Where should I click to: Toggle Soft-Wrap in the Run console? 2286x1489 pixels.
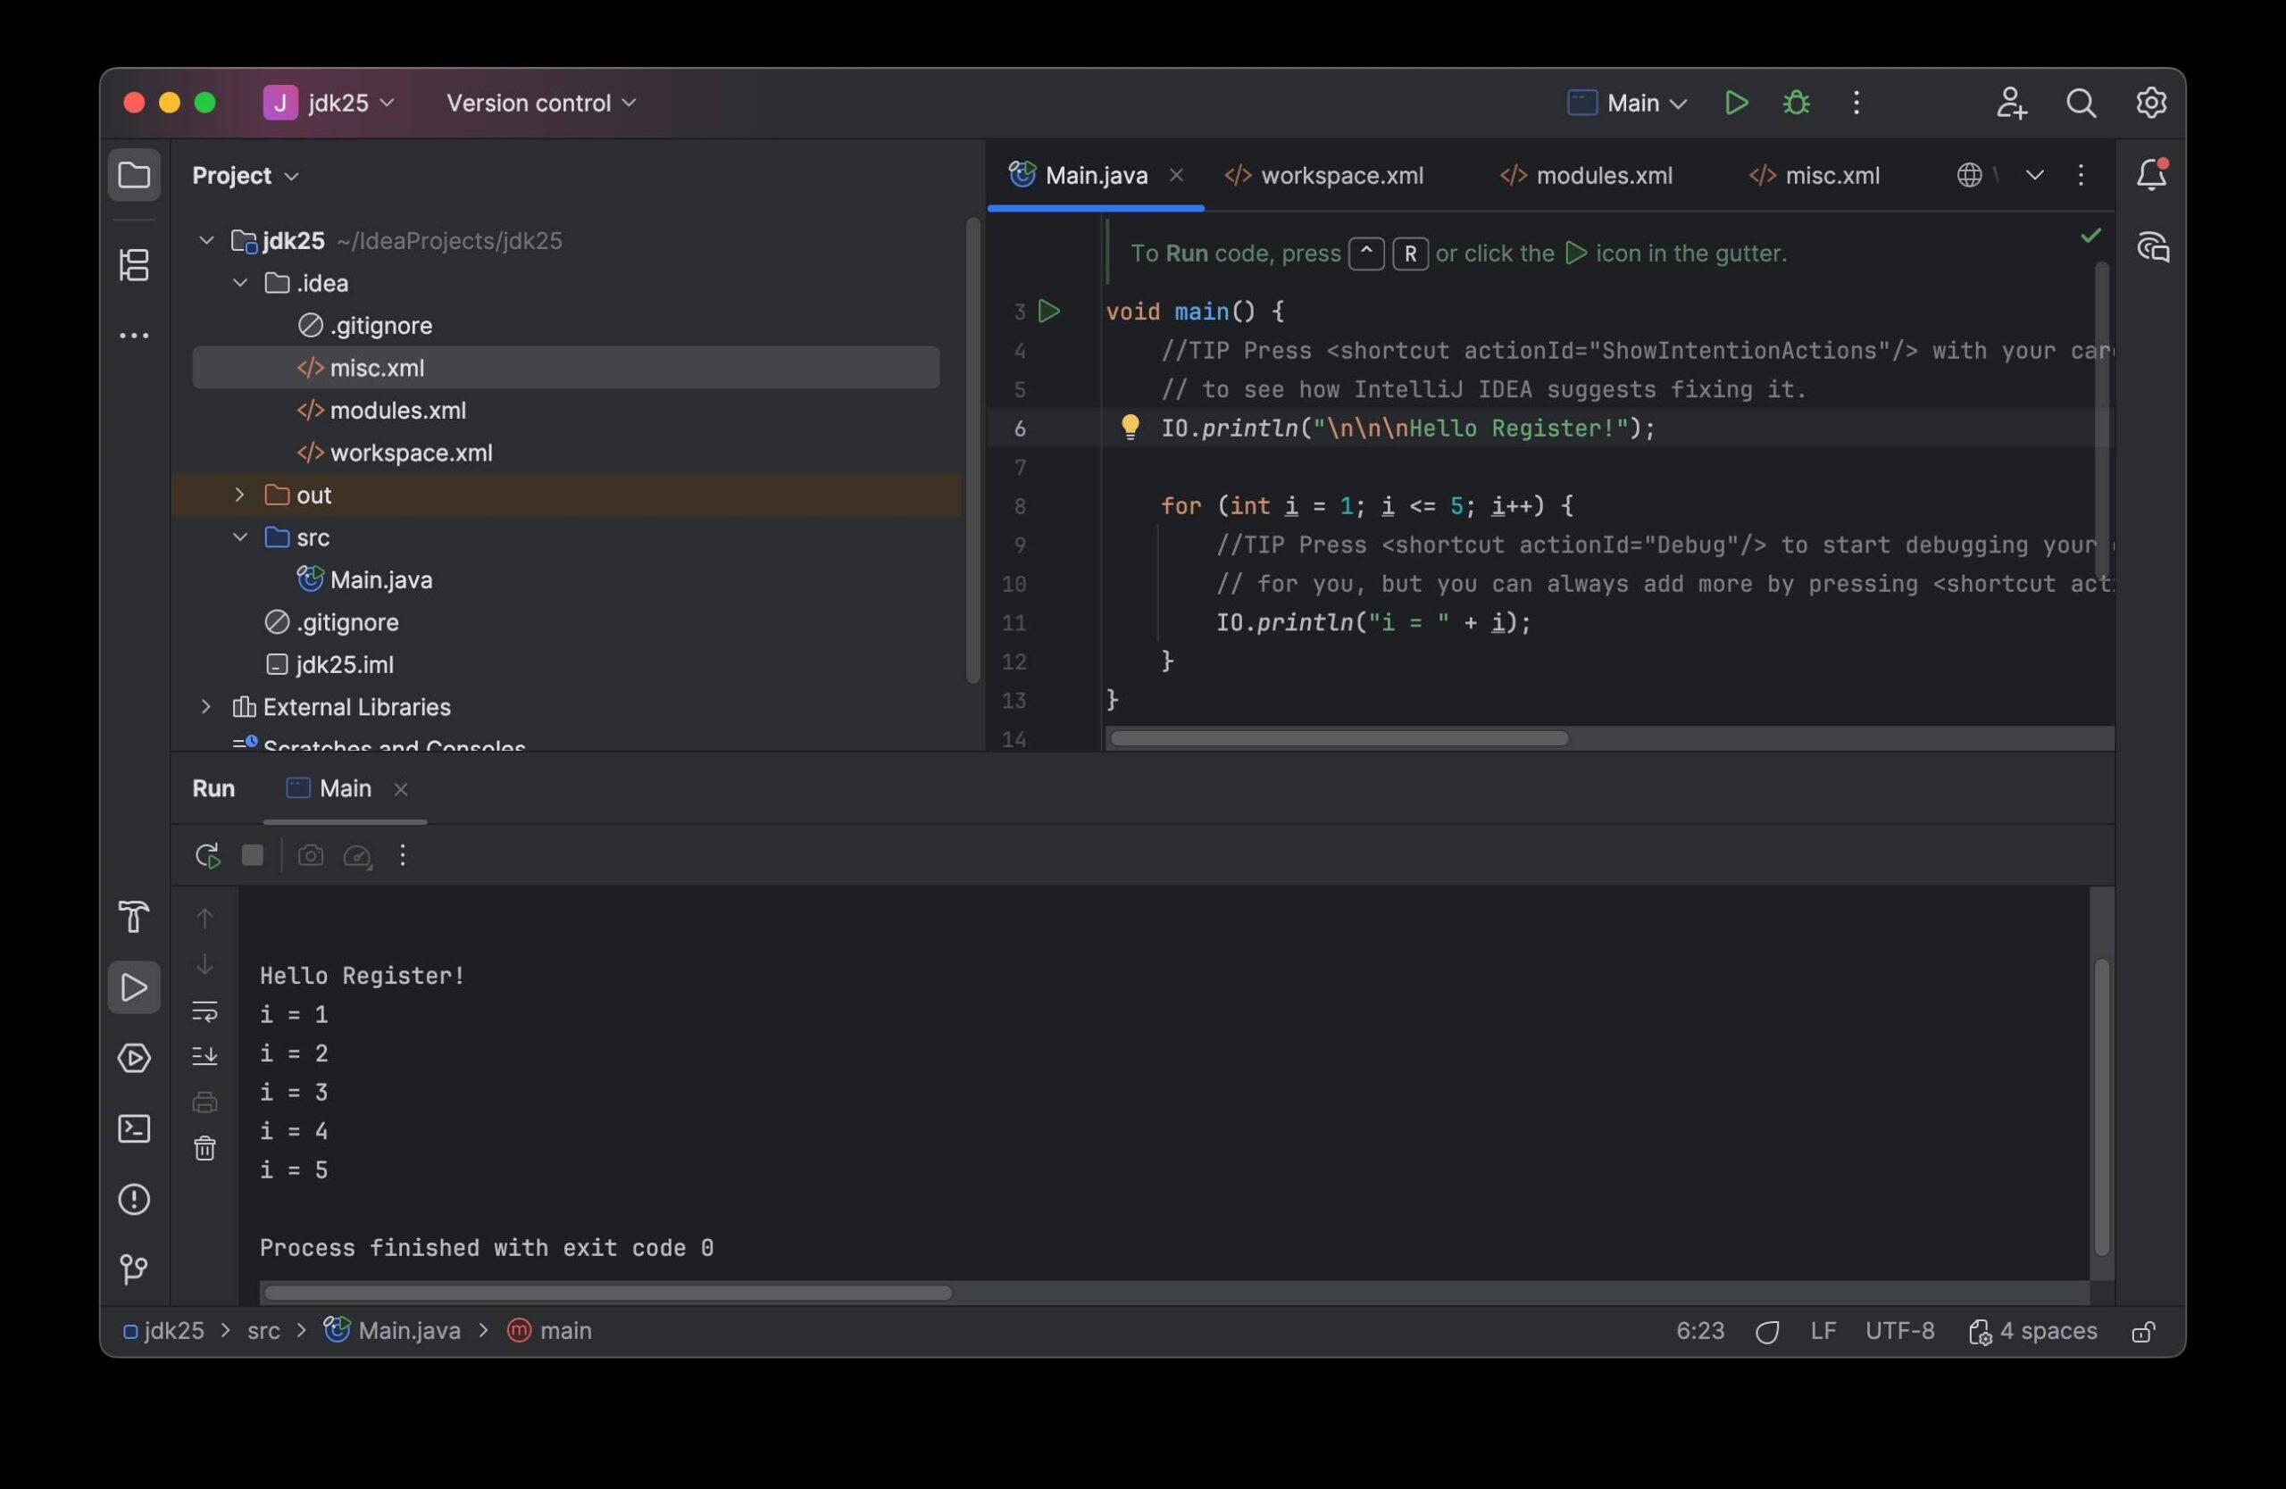[204, 1011]
